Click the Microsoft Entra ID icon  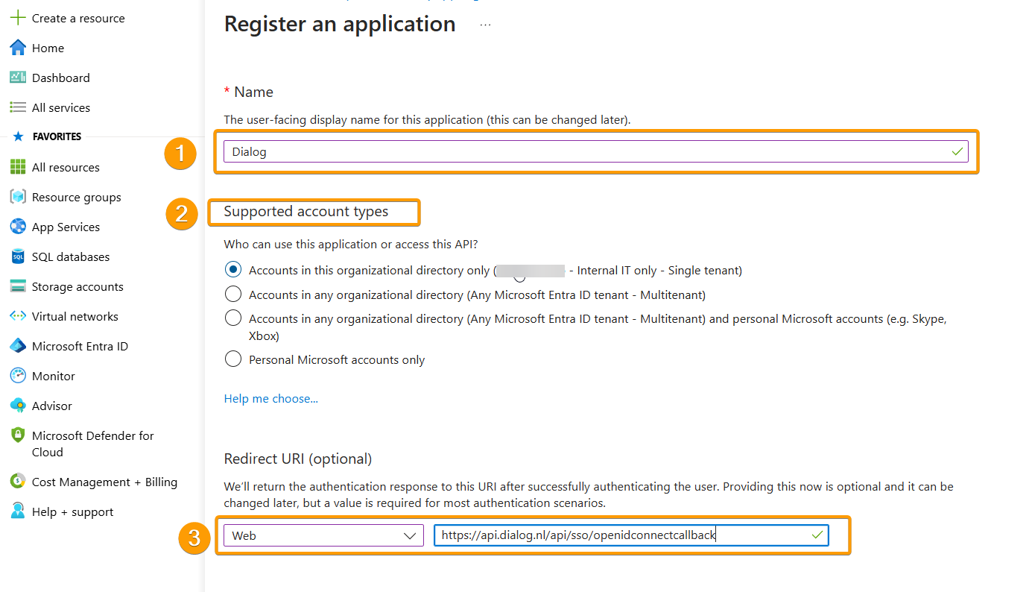point(18,346)
